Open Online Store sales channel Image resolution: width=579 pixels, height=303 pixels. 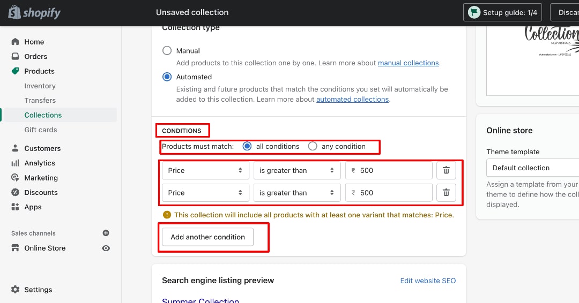click(45, 248)
